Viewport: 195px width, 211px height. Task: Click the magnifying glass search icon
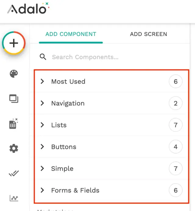pyautogui.click(x=43, y=57)
